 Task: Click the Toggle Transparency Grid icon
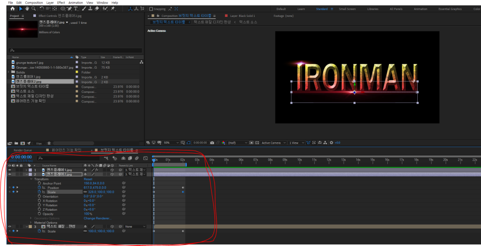pos(257,143)
